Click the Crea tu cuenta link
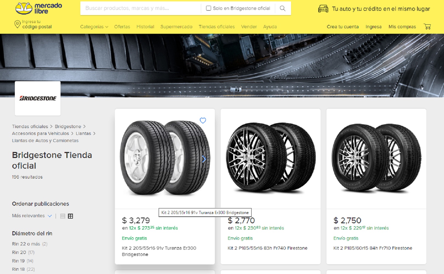The image size is (444, 274). coord(342,27)
